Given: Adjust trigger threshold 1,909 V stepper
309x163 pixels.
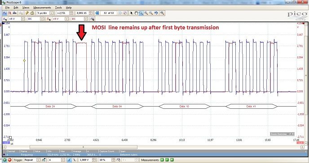Looking at the screenshot, I should pyautogui.click(x=94, y=160).
